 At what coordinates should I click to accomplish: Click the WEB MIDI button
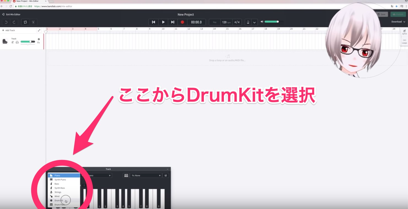pyautogui.click(x=126, y=175)
